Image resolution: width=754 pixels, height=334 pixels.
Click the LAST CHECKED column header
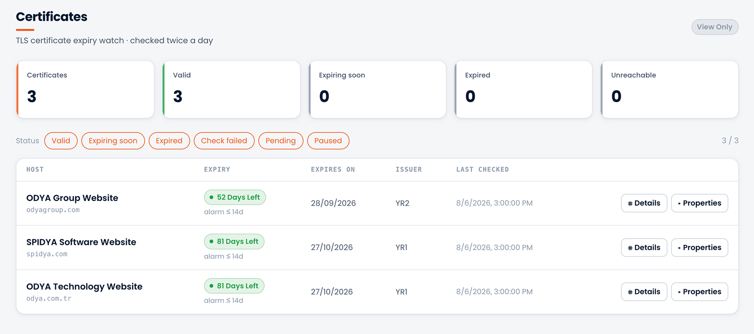click(x=483, y=170)
